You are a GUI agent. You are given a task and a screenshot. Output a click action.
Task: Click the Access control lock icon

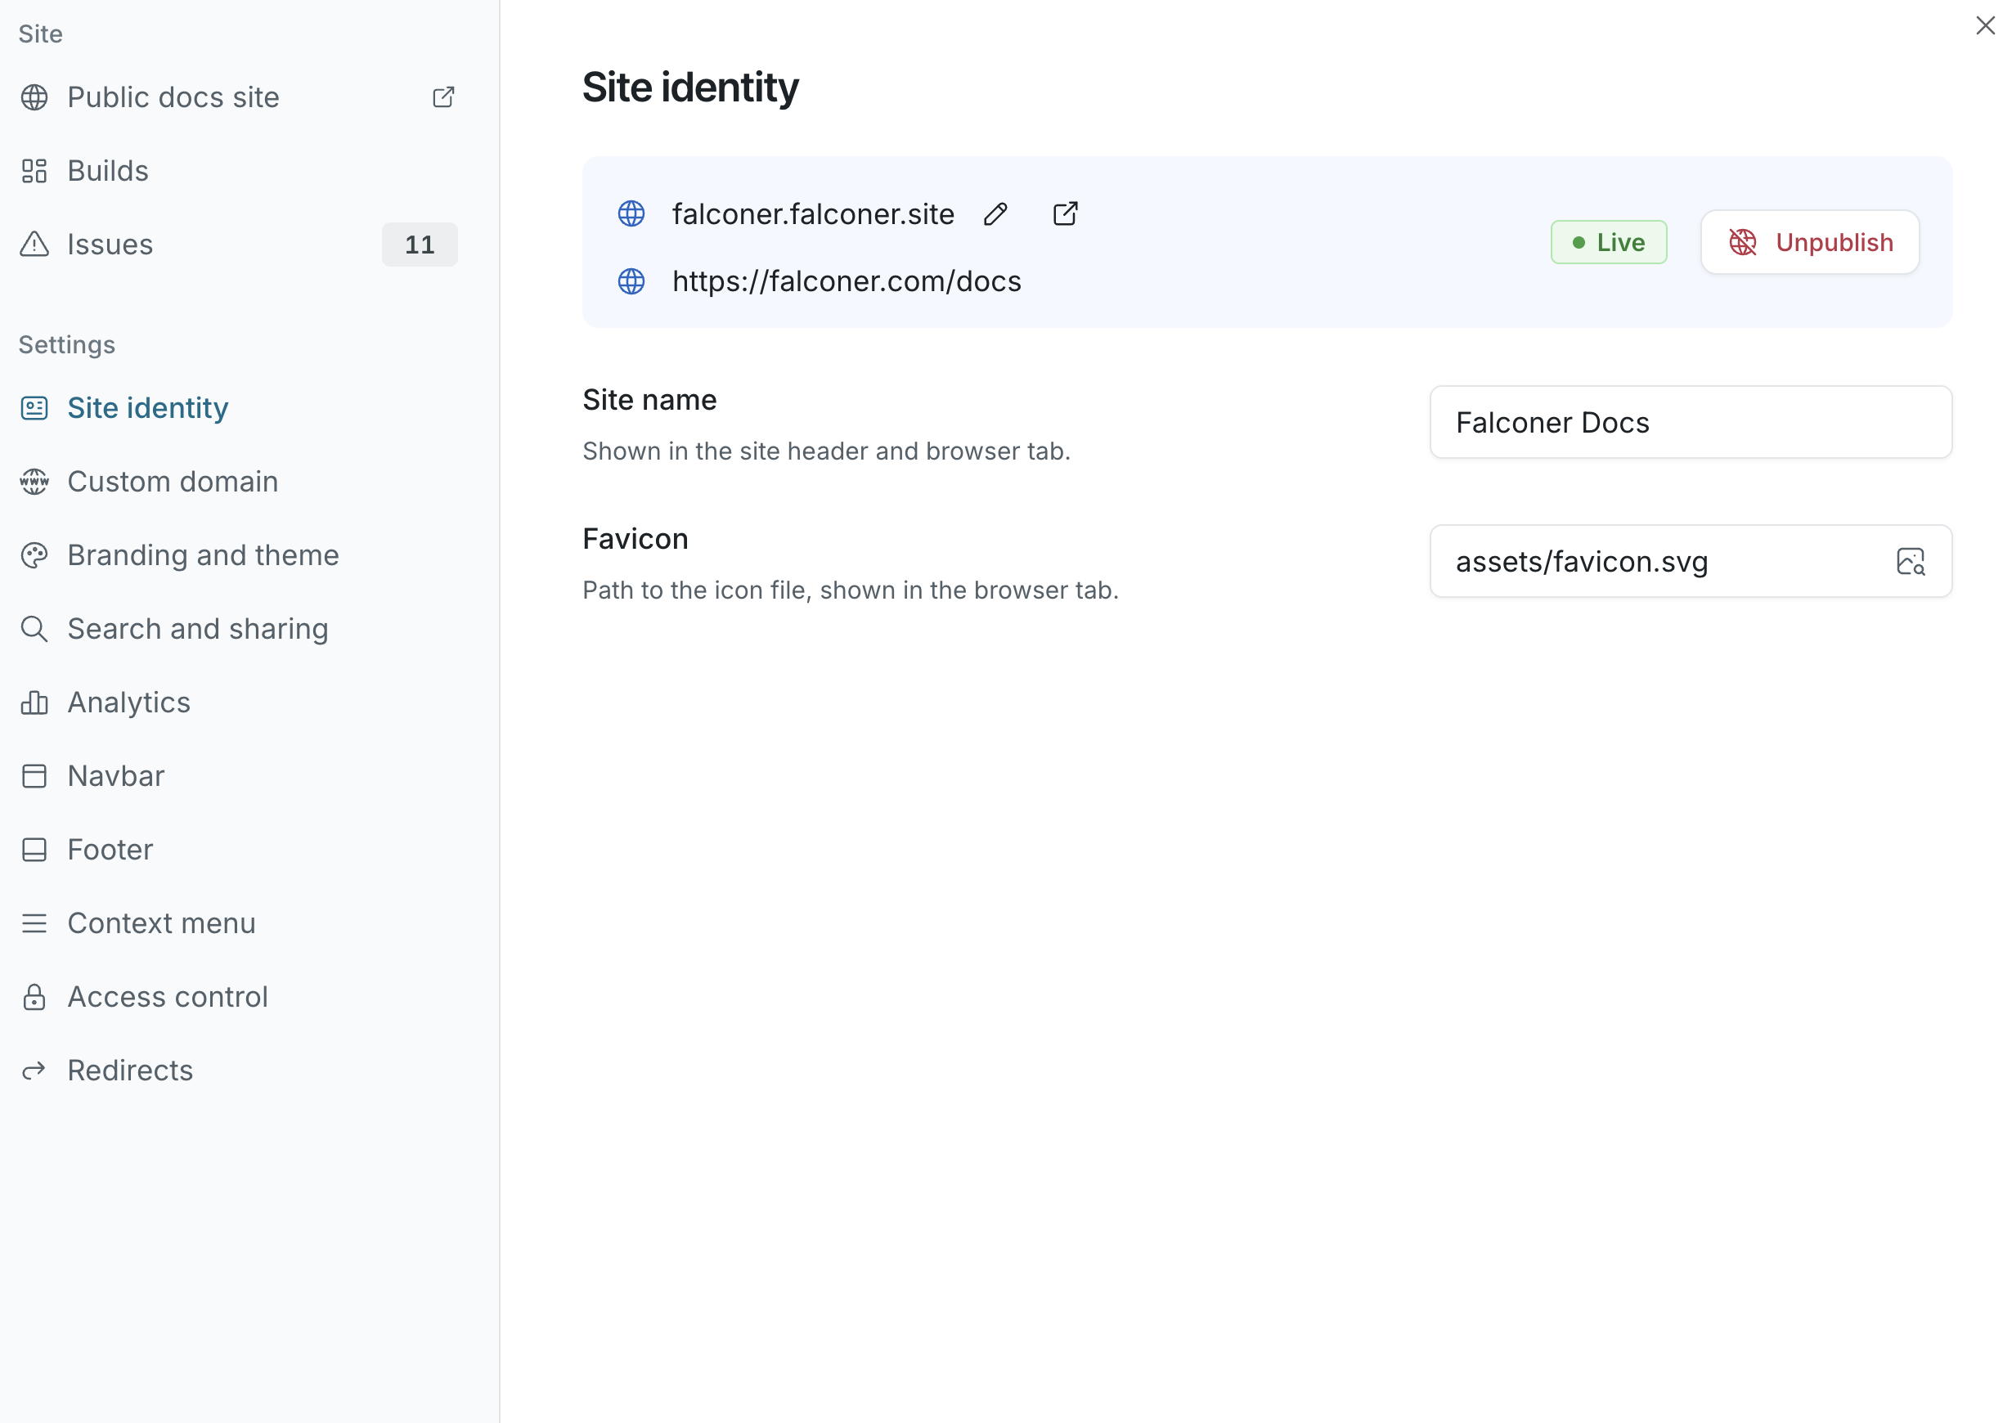[34, 997]
